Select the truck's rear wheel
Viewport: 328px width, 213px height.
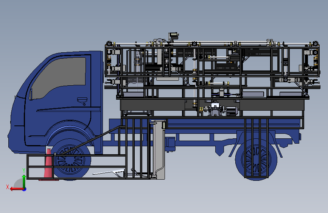click(x=256, y=159)
